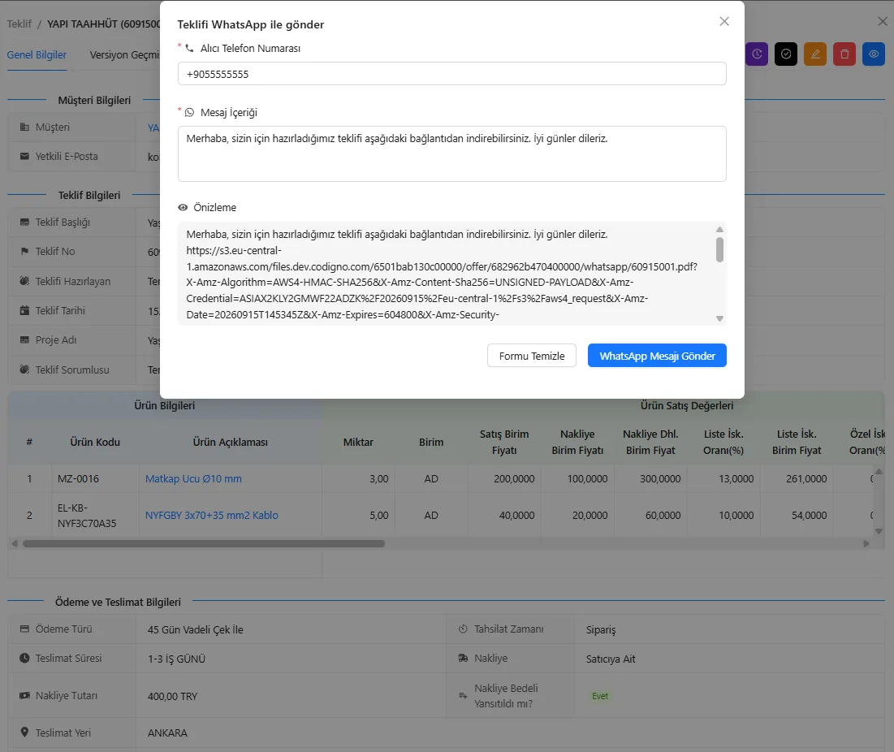Click the Satış Birim Fiyatı column header
This screenshot has height=752, width=894.
click(x=504, y=443)
